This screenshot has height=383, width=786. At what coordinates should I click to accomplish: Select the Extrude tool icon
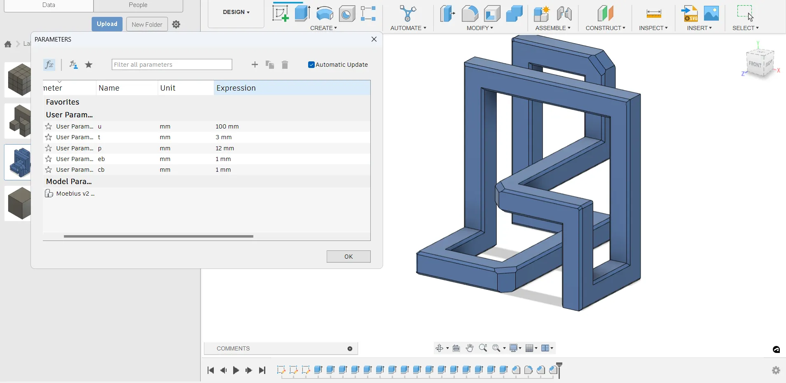pyautogui.click(x=302, y=14)
